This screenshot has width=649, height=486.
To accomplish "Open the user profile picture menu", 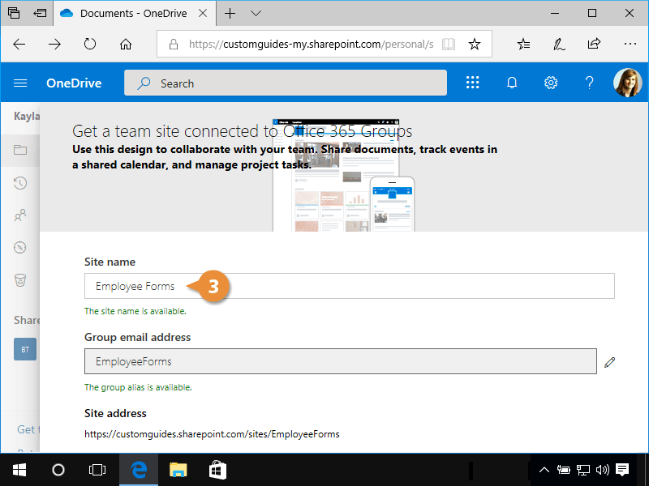I will coord(627,83).
